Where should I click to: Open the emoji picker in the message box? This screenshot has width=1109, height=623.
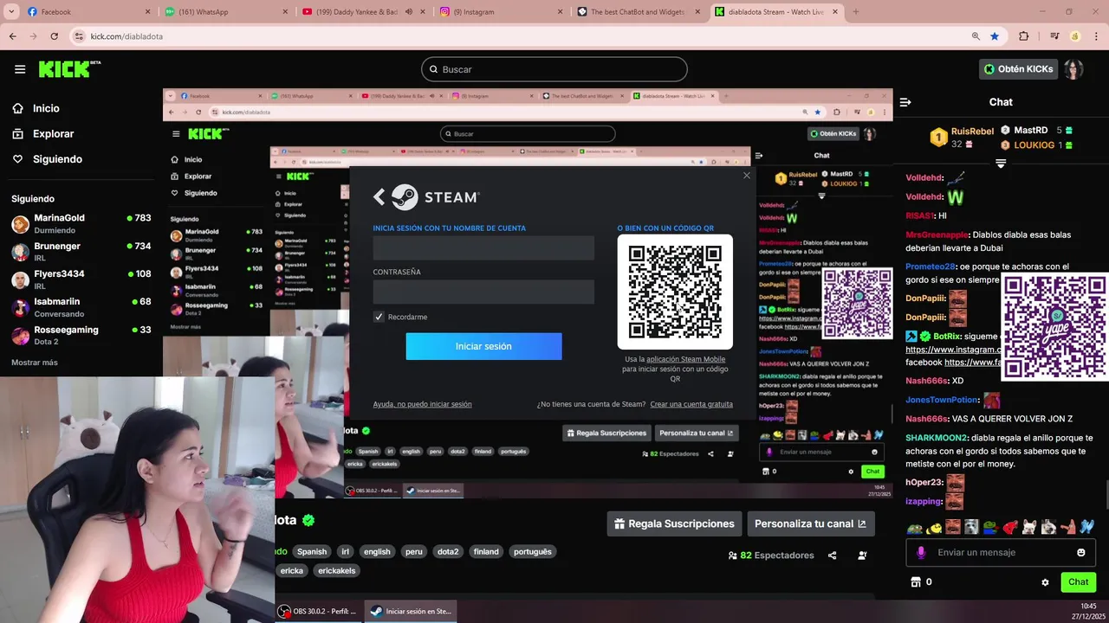click(x=1081, y=552)
